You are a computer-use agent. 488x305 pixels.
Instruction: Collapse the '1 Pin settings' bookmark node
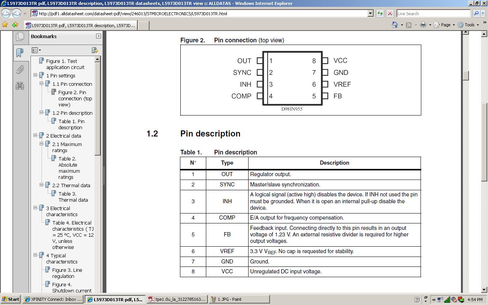[35, 75]
